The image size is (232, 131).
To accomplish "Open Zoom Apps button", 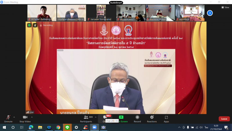I will pos(166,119).
